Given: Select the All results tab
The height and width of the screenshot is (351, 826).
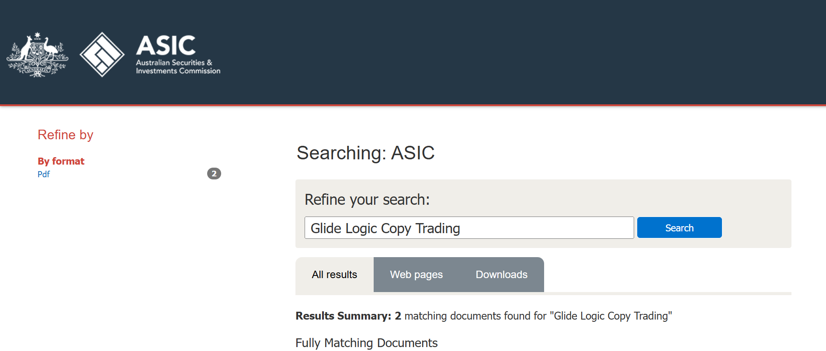Looking at the screenshot, I should point(334,275).
